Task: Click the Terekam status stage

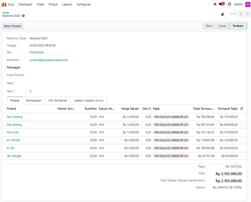Action: click(238, 26)
